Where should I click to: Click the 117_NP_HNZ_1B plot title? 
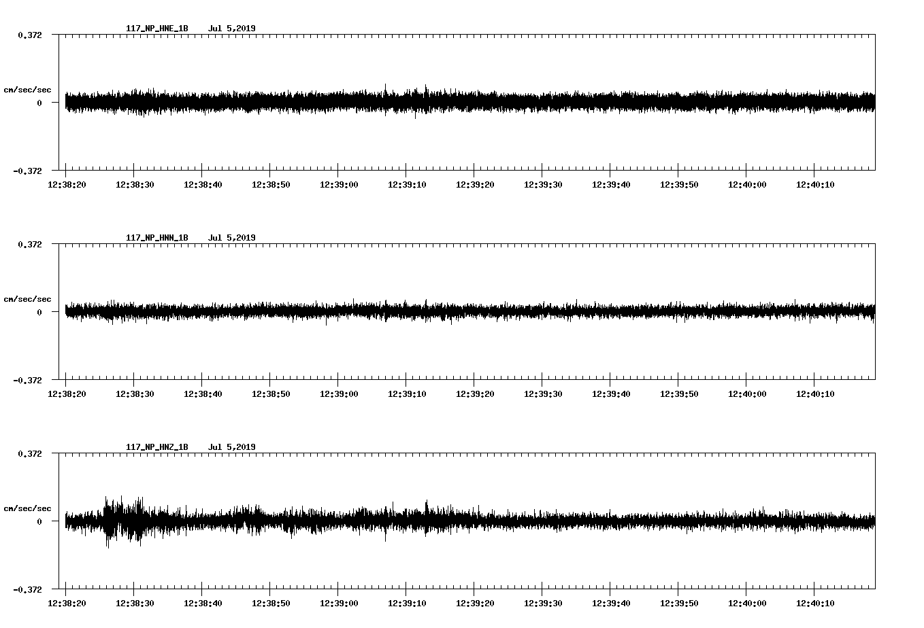click(x=157, y=447)
